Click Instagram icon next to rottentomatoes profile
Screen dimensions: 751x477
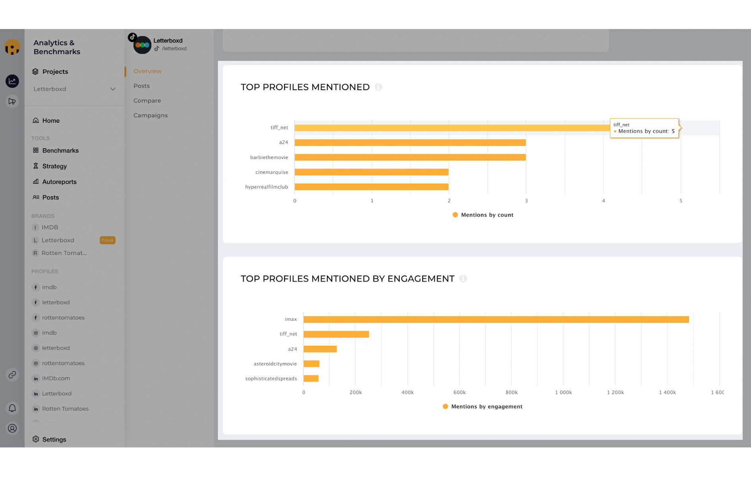coord(36,363)
